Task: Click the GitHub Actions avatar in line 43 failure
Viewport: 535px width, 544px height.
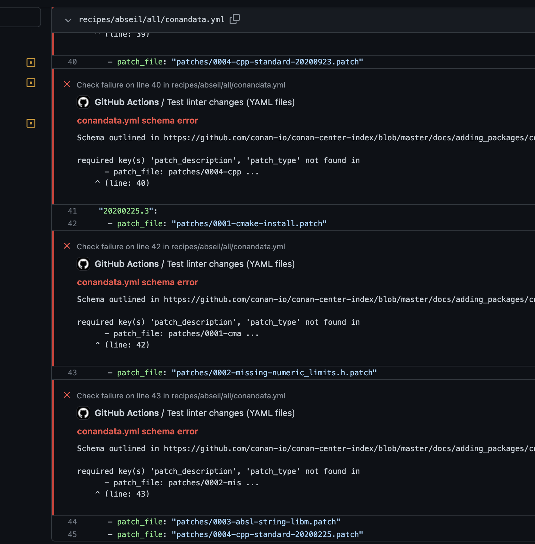Action: [x=83, y=413]
